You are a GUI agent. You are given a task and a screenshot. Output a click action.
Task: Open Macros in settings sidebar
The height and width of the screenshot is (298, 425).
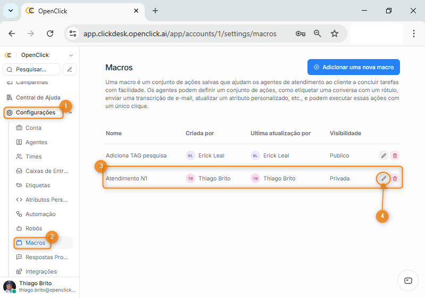click(35, 243)
